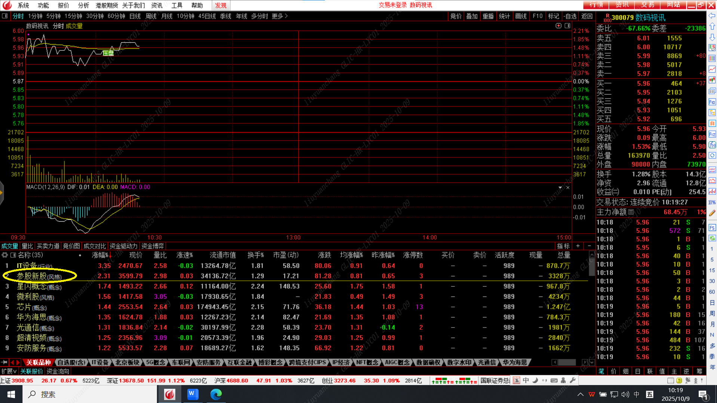Click the 涨幅% column header to sort
The height and width of the screenshot is (403, 717).
pos(100,255)
